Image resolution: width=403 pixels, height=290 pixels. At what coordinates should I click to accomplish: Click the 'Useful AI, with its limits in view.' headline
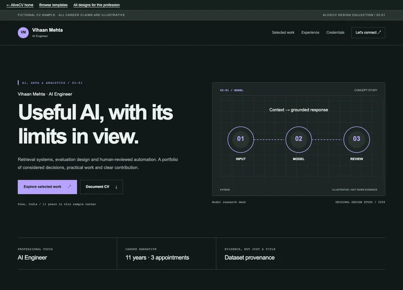coord(95,124)
